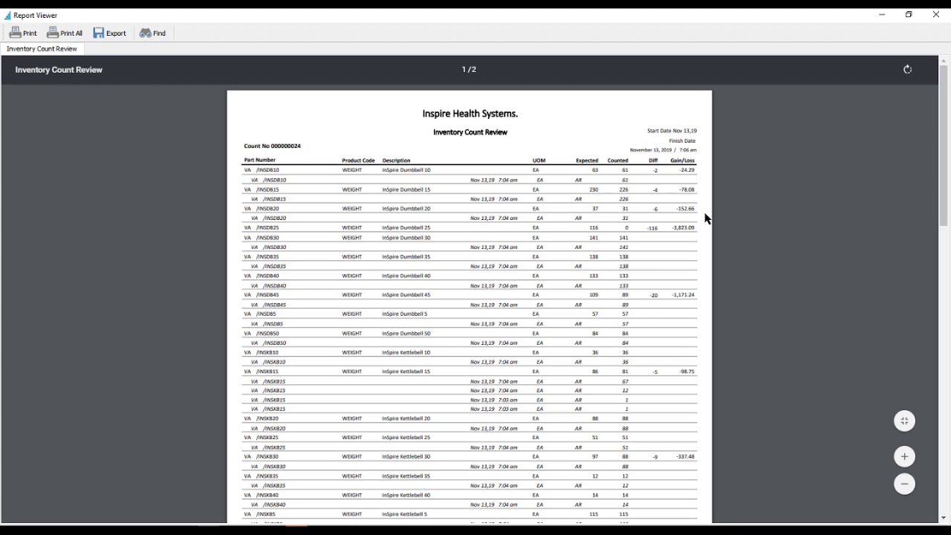Click the 'UOM' column header
Viewport: 951px width, 535px height.
pos(539,160)
